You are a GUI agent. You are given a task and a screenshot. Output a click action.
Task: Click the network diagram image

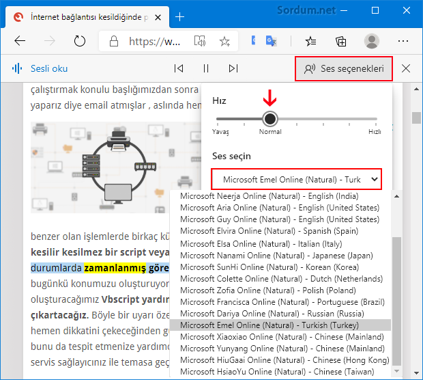pos(116,167)
